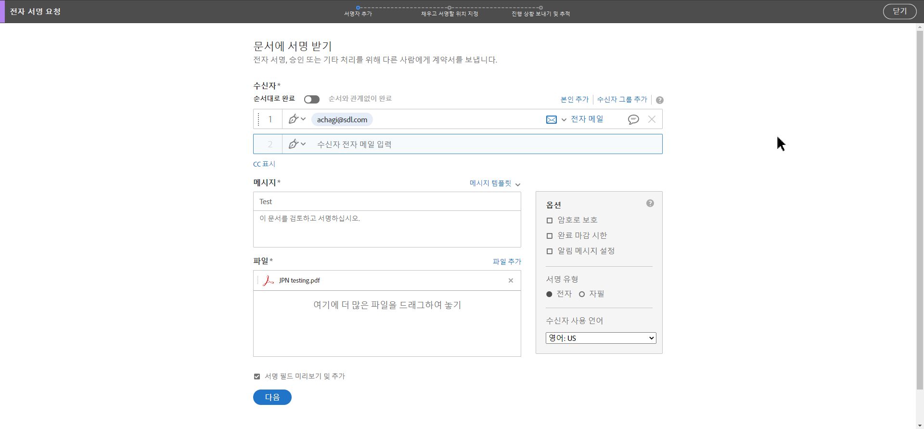The width and height of the screenshot is (924, 429).
Task: Click the drag handle of JPN testing.pdf
Action: (257, 280)
